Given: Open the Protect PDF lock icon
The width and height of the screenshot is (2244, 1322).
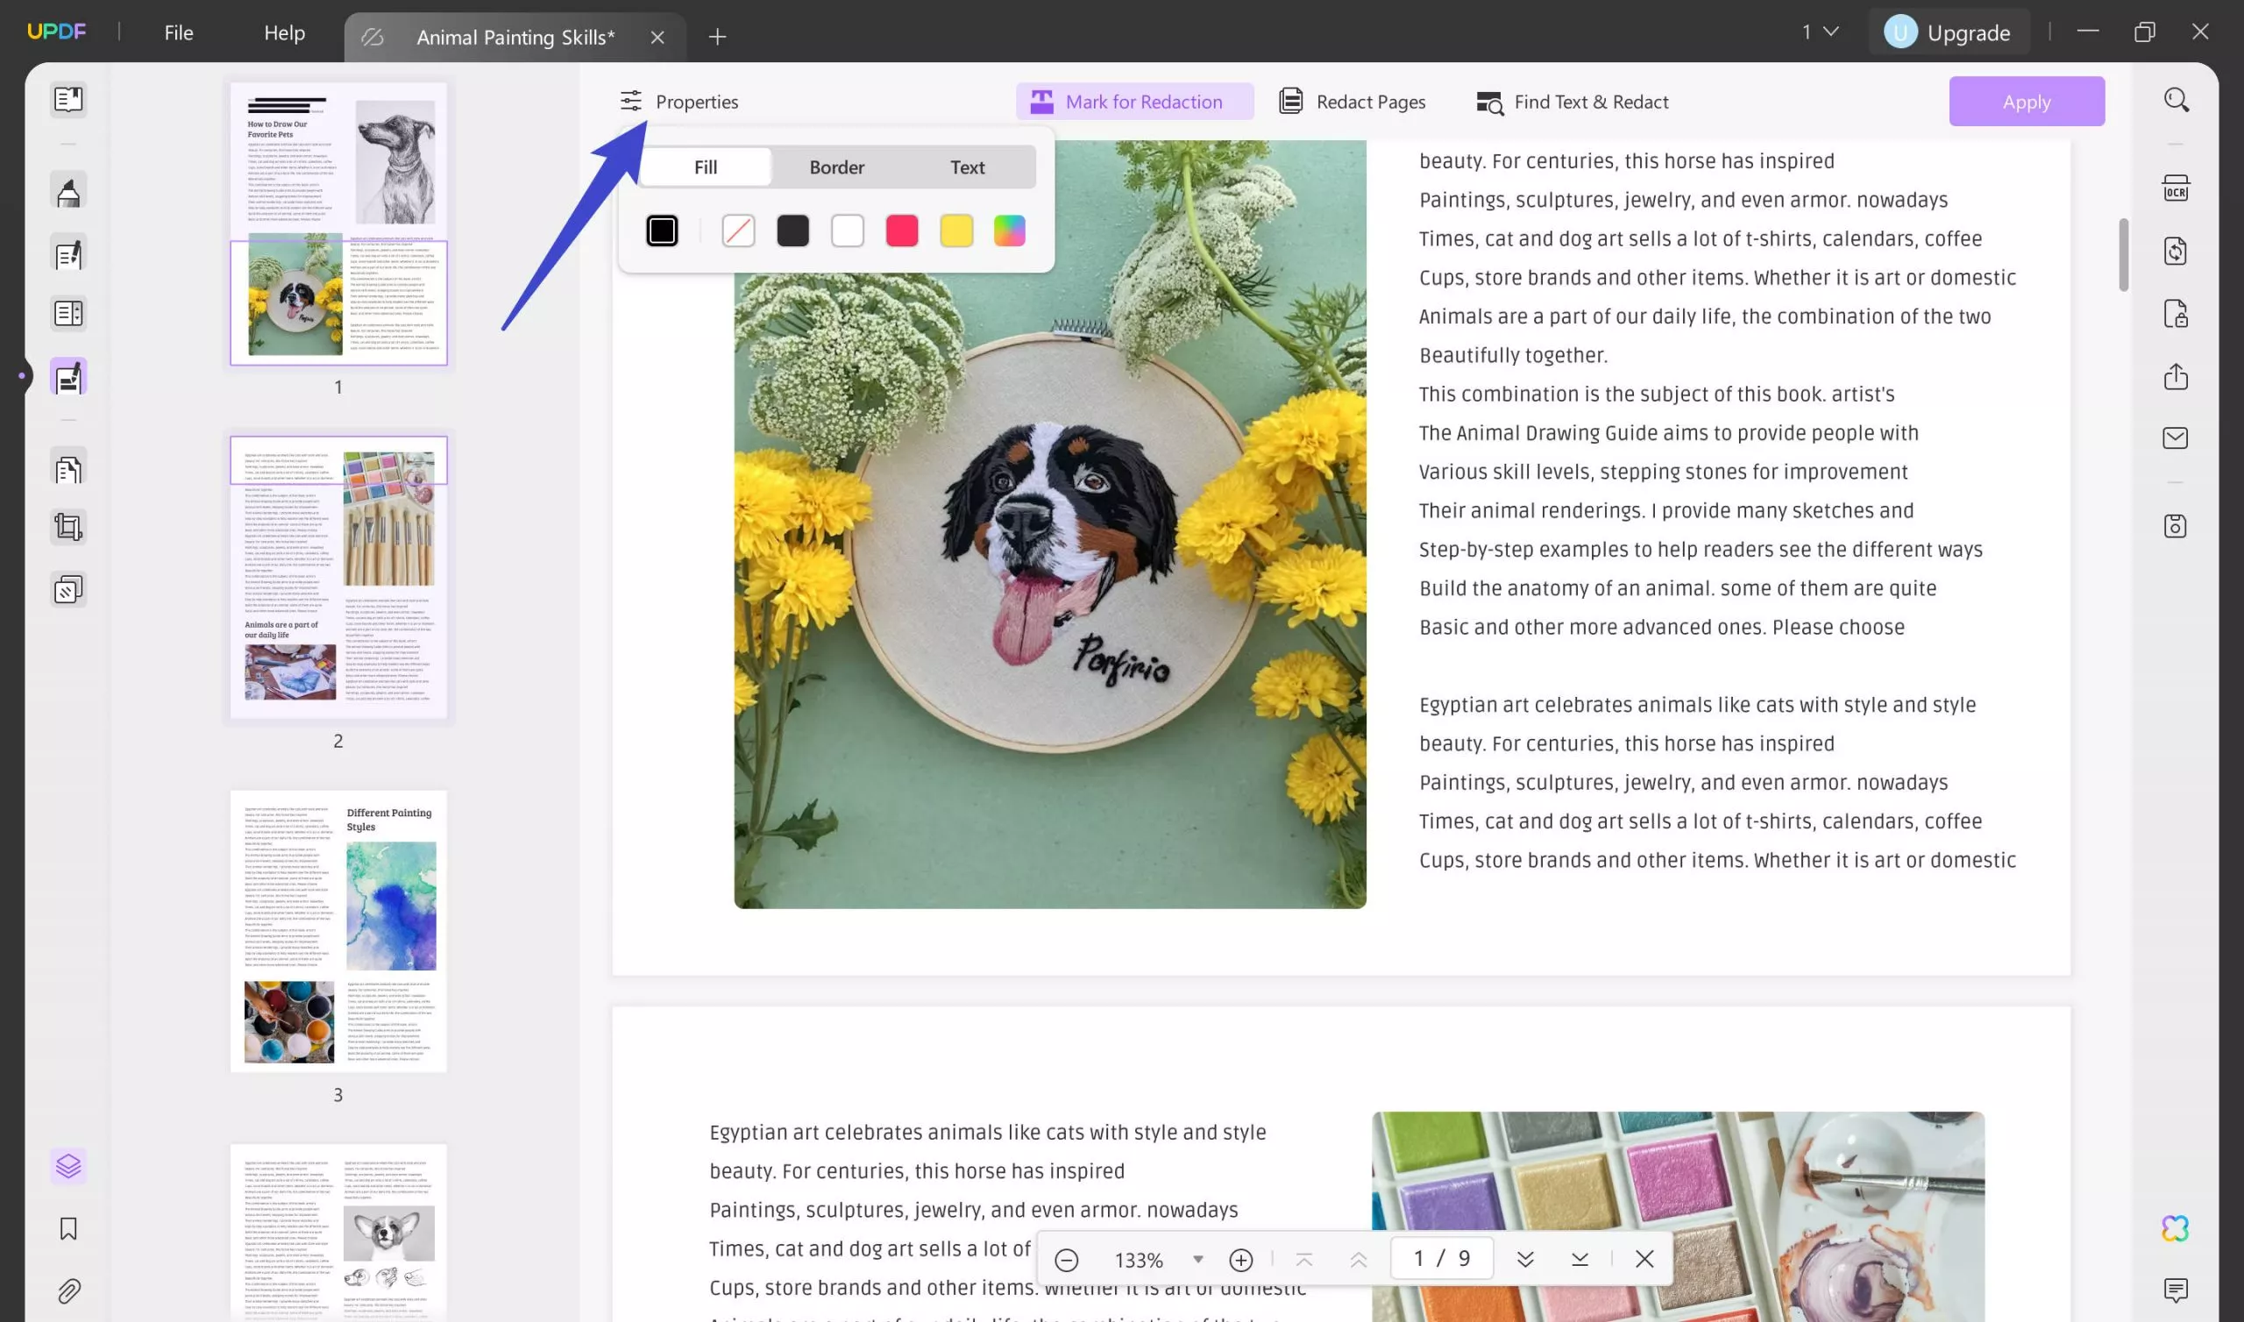Looking at the screenshot, I should 2175,315.
